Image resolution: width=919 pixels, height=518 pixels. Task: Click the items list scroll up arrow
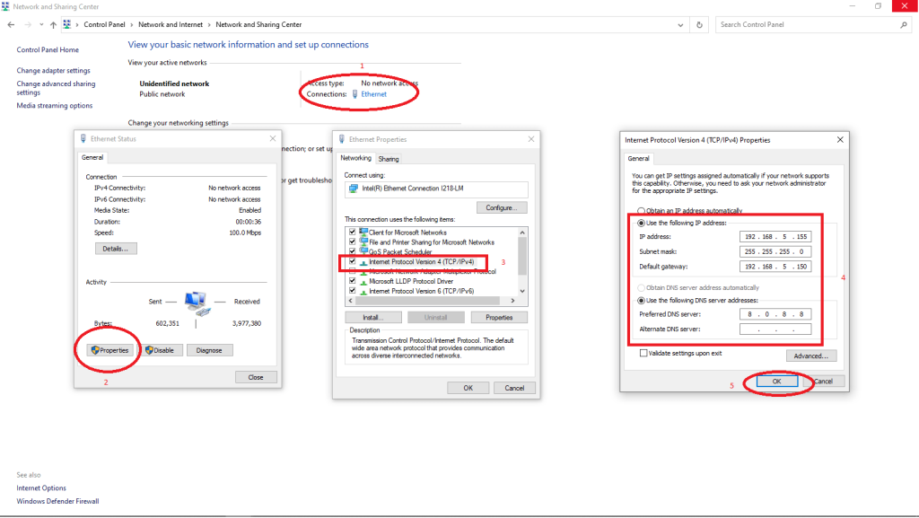pyautogui.click(x=522, y=233)
